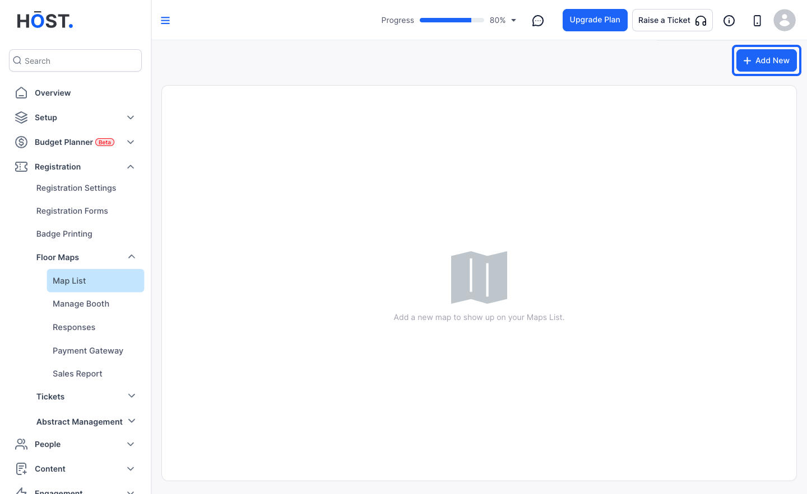Open Badge Printing
Viewport: 807px width, 494px height.
[64, 234]
